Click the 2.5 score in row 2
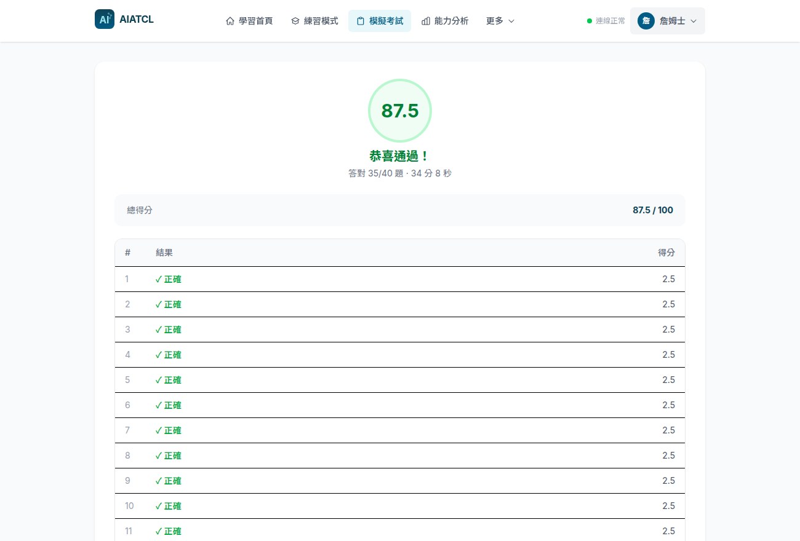 (669, 304)
